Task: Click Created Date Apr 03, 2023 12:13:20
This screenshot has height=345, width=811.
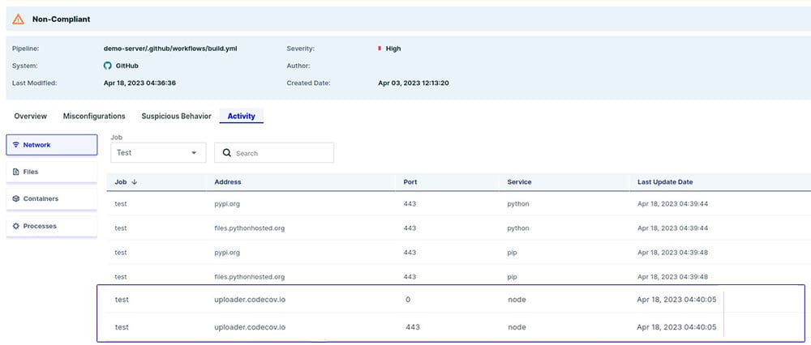Action: pos(414,83)
